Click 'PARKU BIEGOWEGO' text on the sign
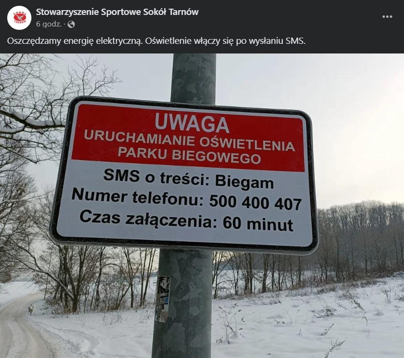The image size is (404, 358). 189,155
